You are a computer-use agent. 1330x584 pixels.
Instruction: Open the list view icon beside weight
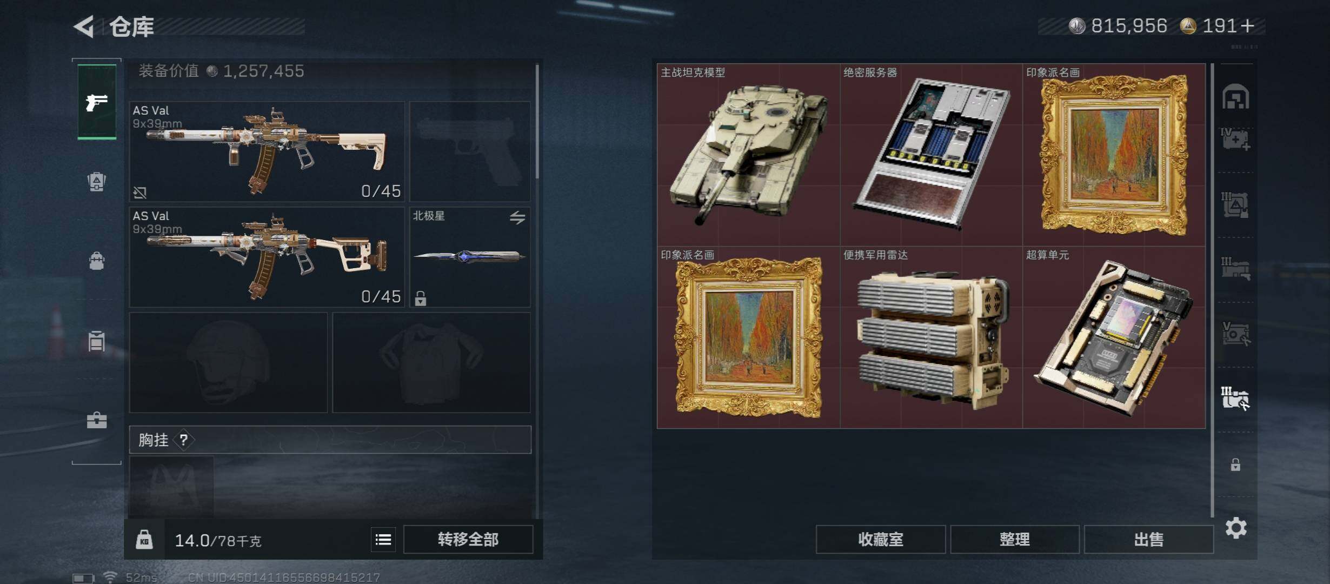(x=383, y=539)
